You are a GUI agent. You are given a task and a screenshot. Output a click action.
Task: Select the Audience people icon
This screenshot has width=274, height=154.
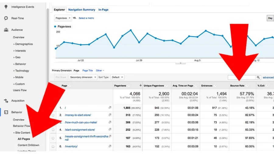(x=6, y=30)
